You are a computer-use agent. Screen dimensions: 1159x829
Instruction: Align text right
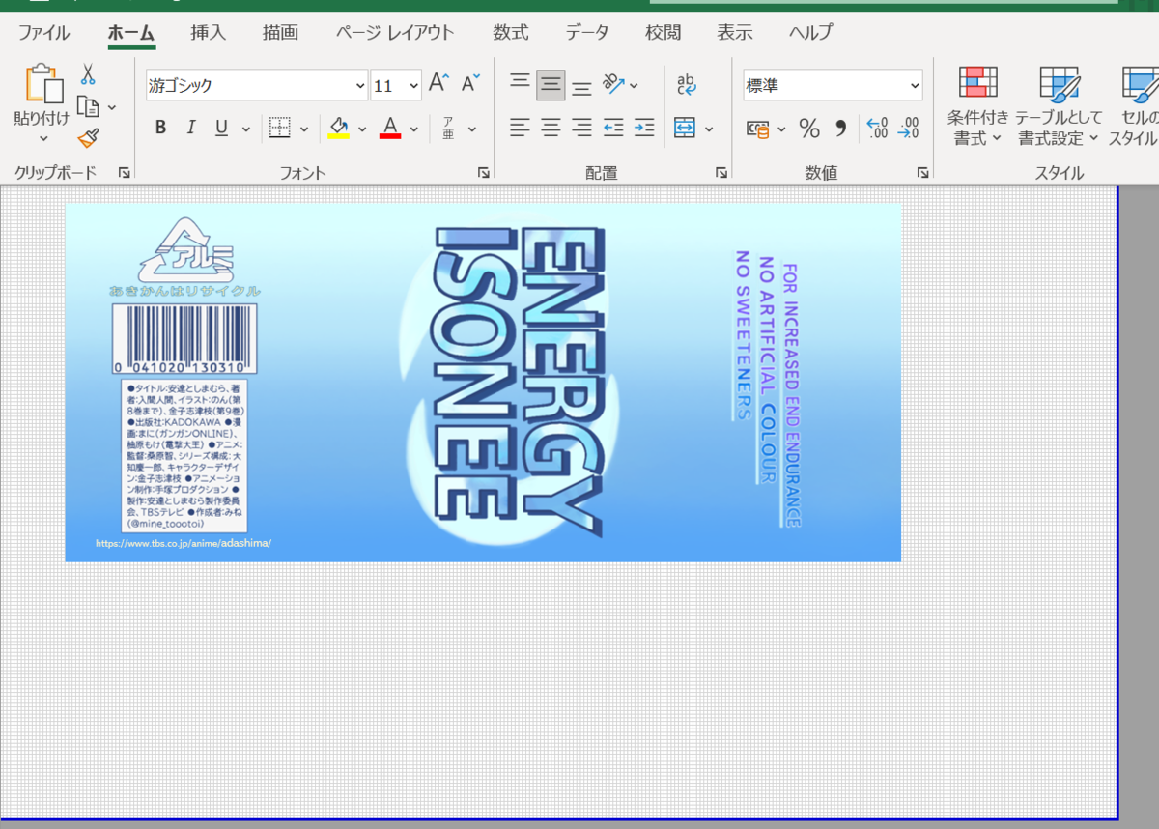point(581,127)
